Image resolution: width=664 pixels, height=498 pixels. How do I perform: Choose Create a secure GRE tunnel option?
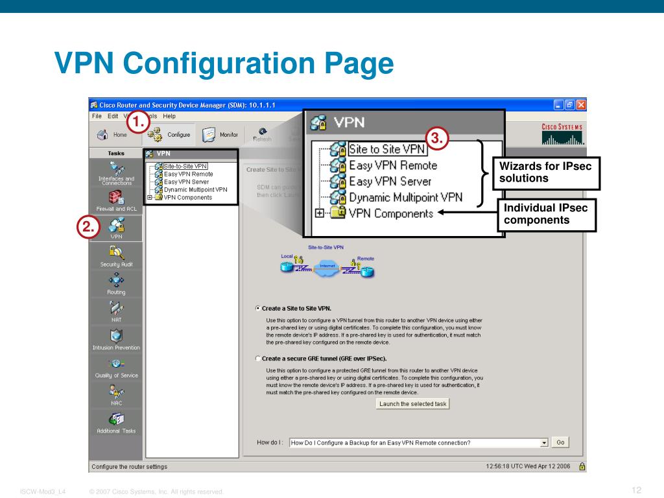pyautogui.click(x=258, y=358)
